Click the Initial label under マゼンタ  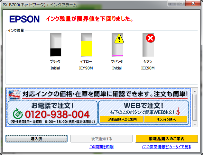[117, 68]
